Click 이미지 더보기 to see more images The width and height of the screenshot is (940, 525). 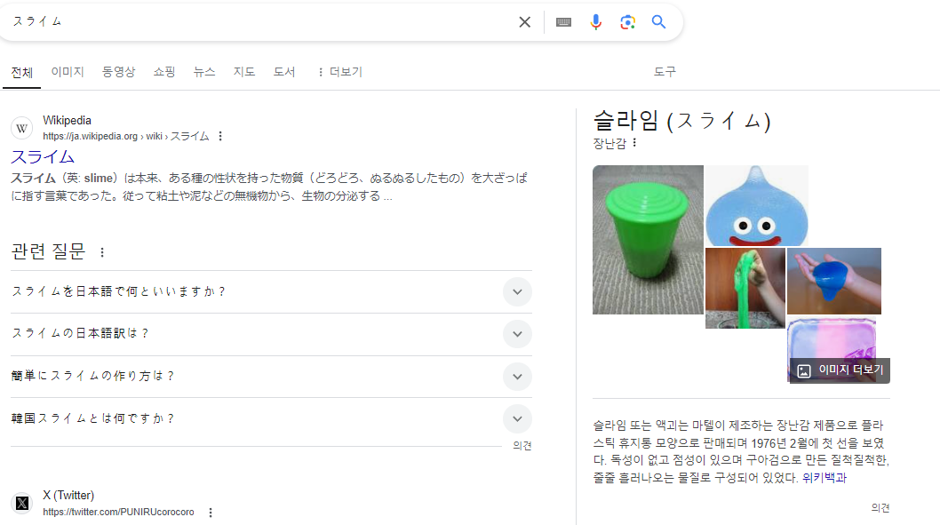838,370
